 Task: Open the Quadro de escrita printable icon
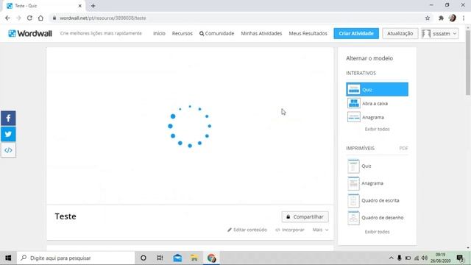(x=353, y=200)
